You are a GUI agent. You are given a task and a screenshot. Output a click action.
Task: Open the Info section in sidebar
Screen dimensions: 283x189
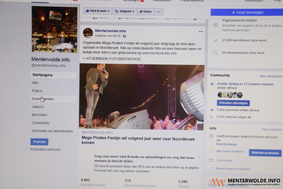35,83
